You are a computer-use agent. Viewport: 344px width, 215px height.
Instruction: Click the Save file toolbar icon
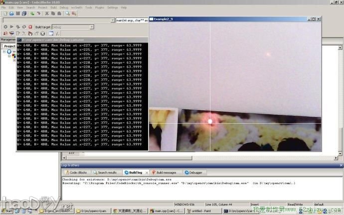(17, 14)
